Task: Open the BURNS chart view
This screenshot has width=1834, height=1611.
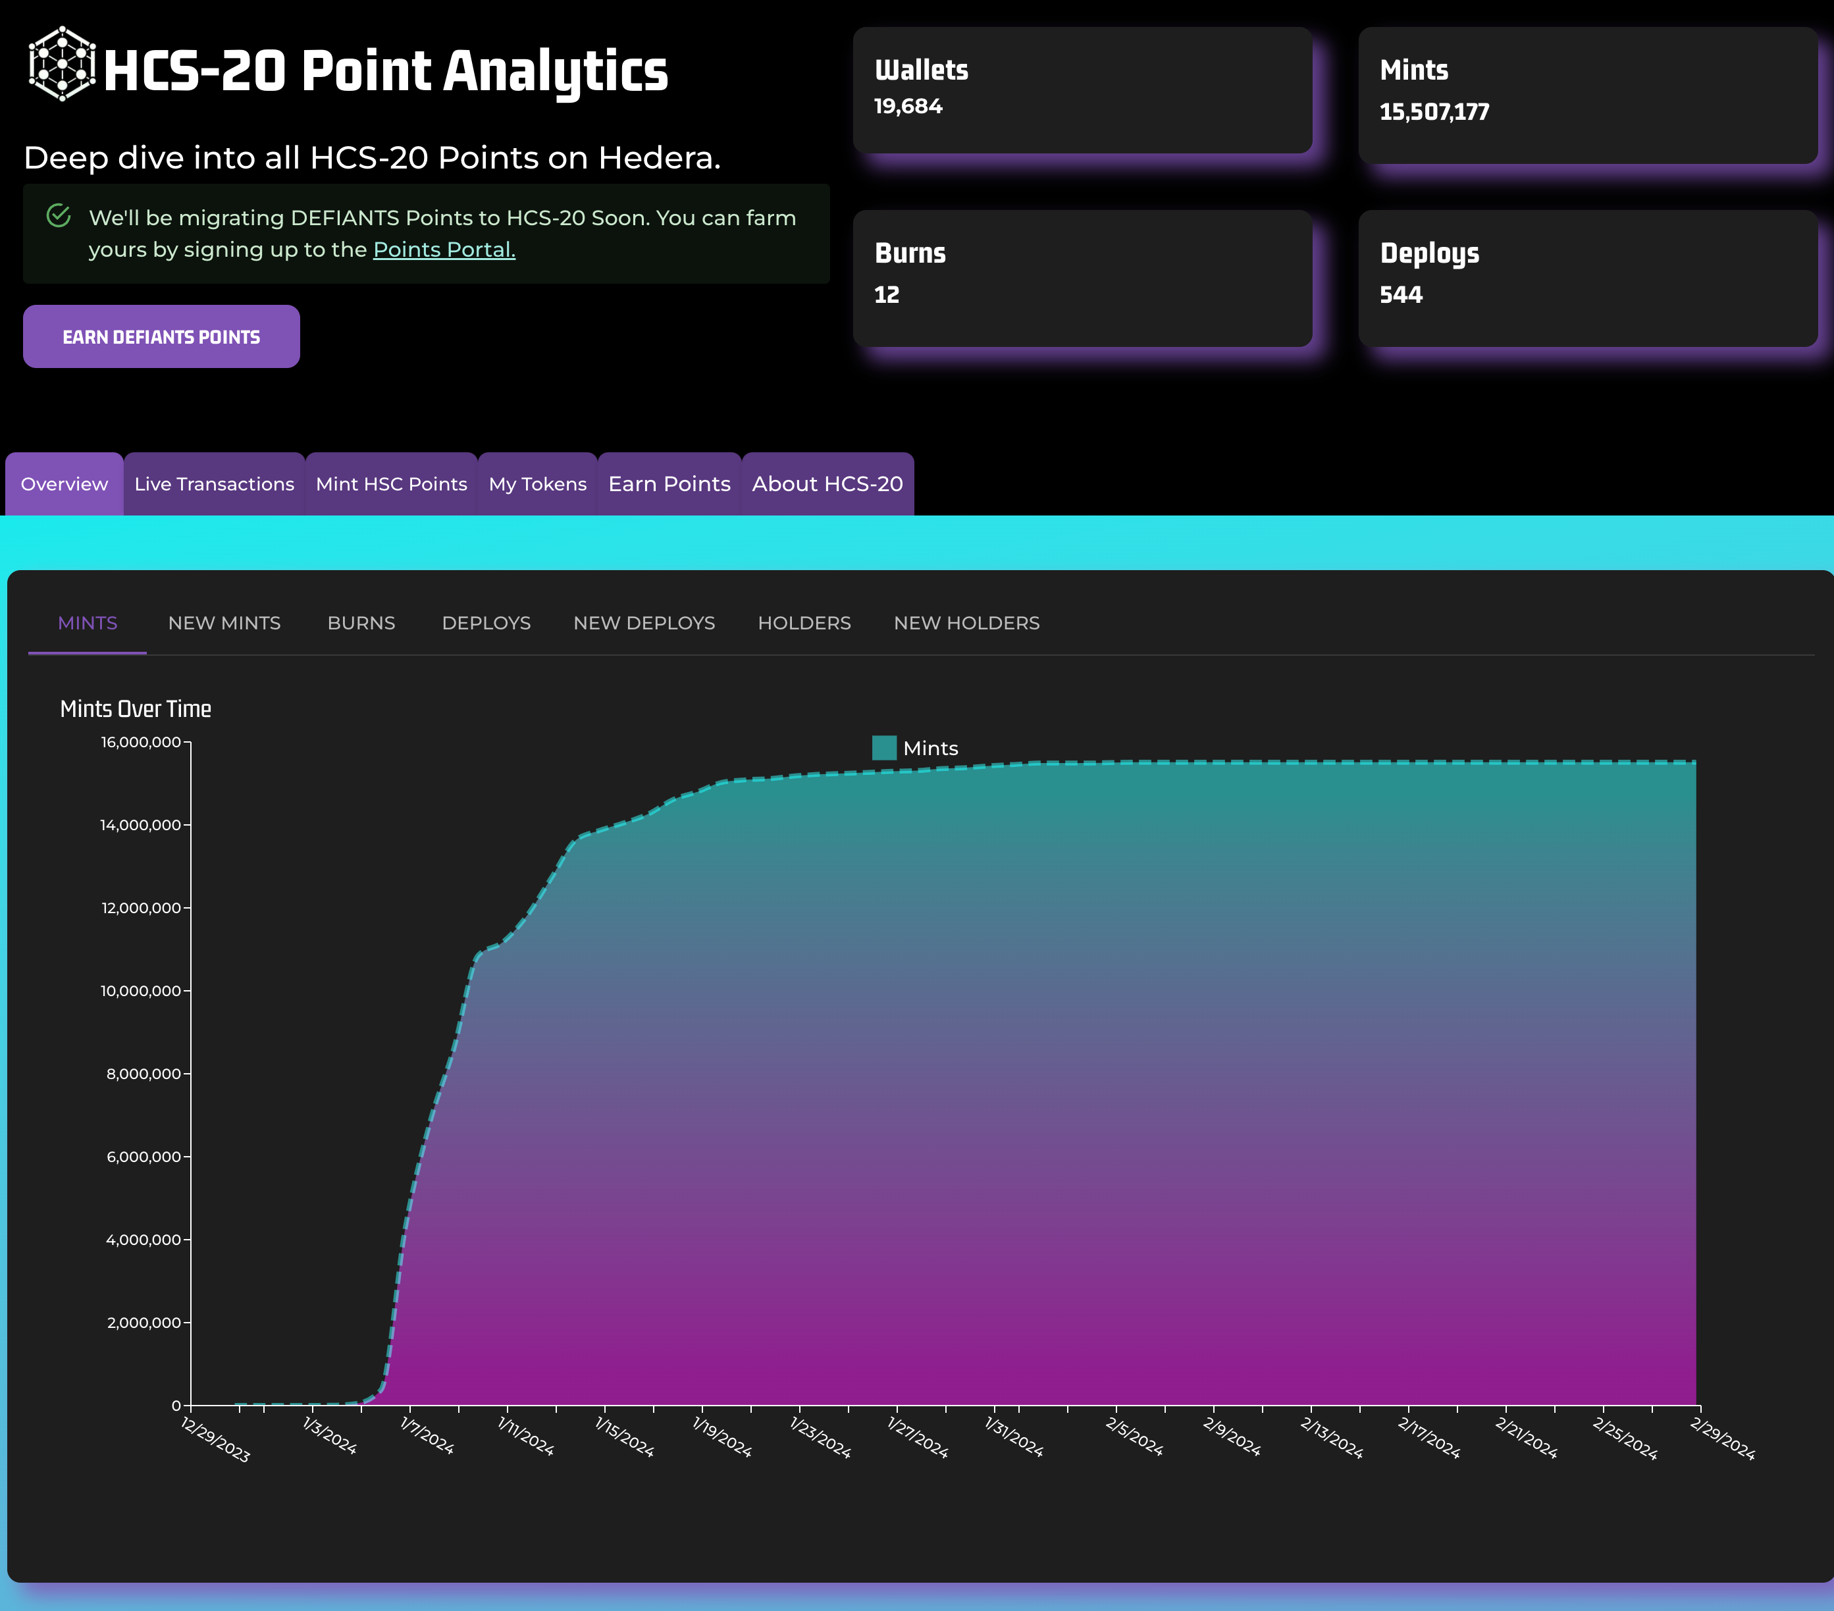Action: (x=361, y=622)
